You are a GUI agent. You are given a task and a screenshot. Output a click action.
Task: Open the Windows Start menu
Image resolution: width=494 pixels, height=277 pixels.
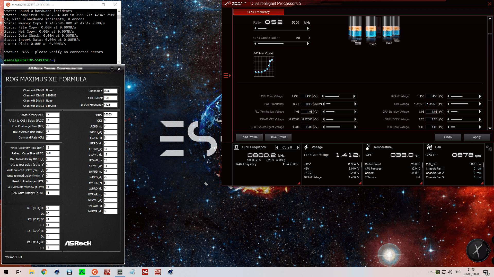click(x=6, y=272)
